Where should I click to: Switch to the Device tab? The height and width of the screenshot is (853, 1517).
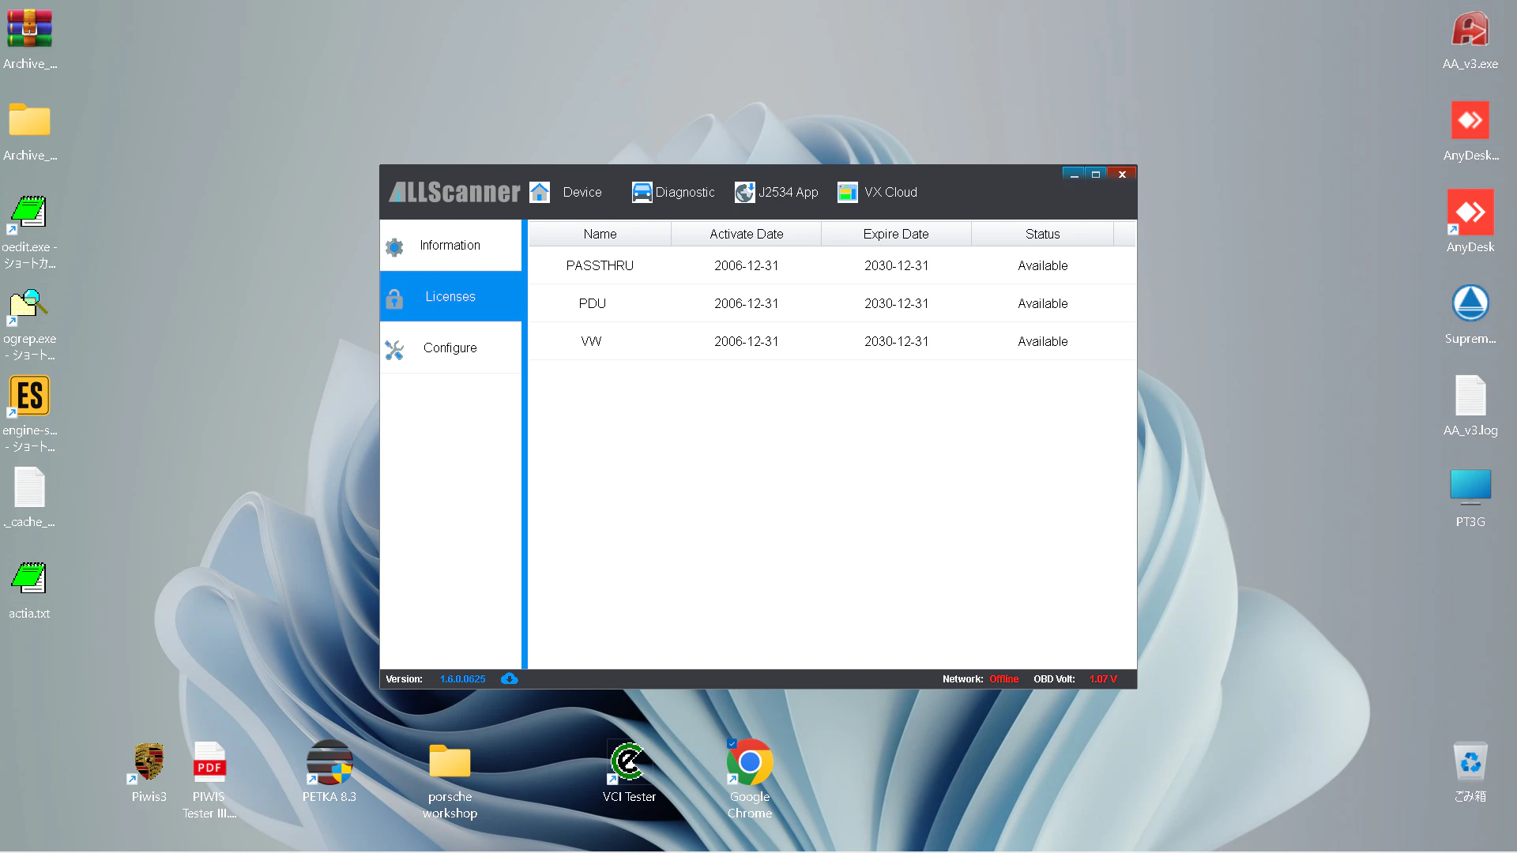(582, 192)
